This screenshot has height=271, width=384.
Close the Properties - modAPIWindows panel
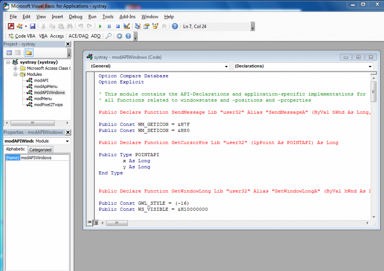click(68, 132)
